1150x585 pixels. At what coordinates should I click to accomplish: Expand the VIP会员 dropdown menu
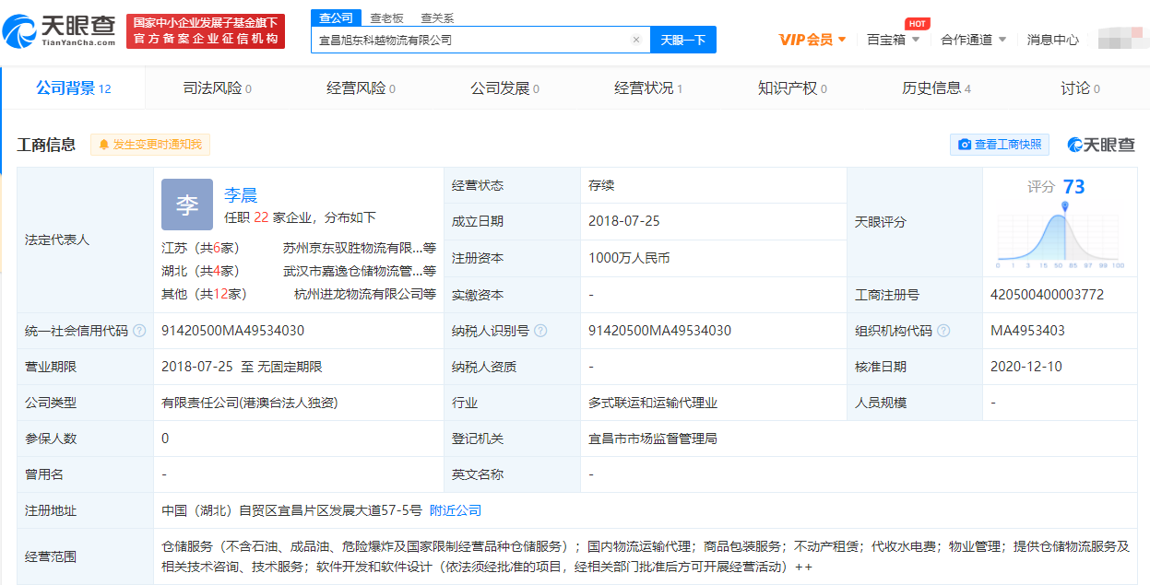[812, 40]
